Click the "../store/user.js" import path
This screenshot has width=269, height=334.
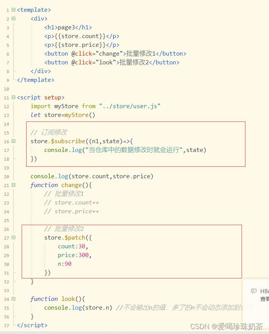coord(130,106)
